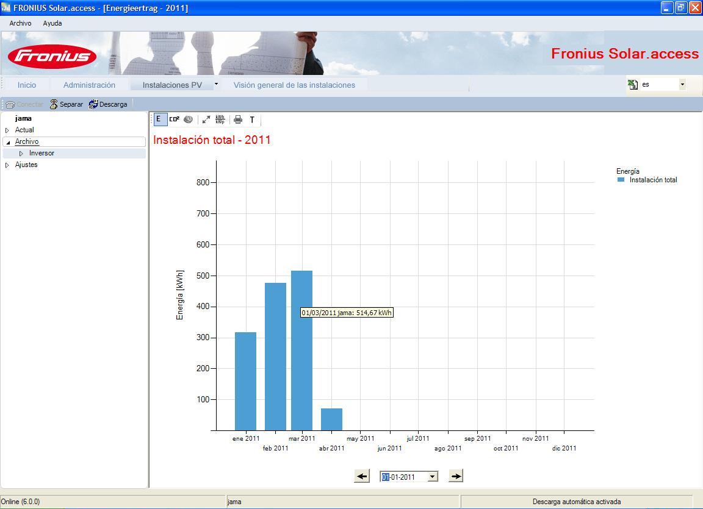Open the Administración tab

point(89,85)
